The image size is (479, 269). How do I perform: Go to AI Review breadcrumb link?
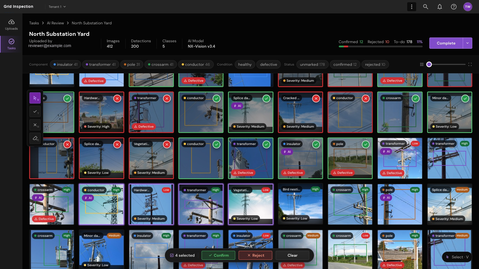click(55, 23)
